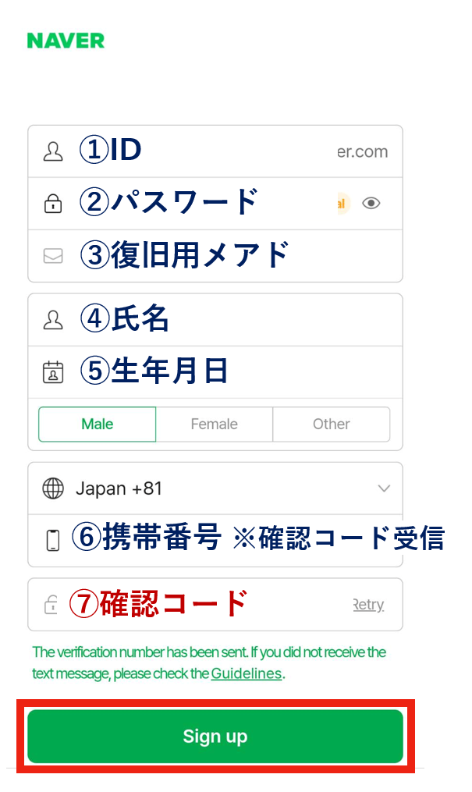
Task: Click the person icon in name field
Action: tap(53, 319)
